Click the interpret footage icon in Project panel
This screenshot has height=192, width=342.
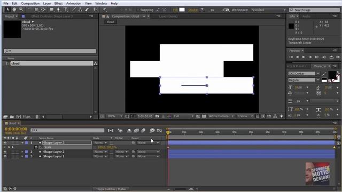click(x=5, y=117)
